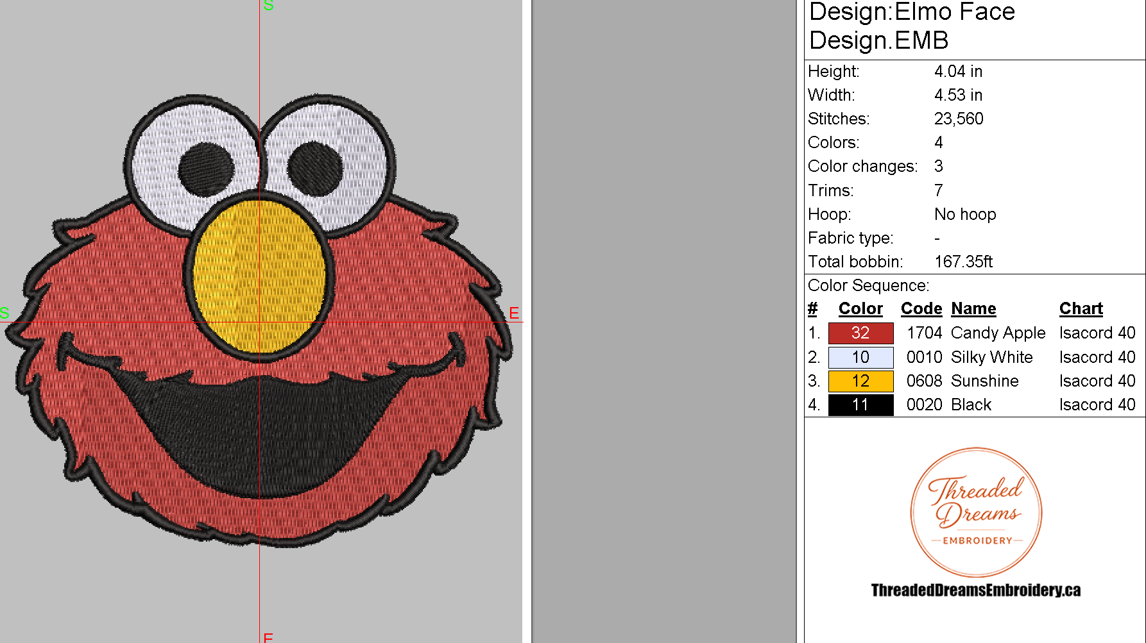1146x643 pixels.
Task: Click the Threaded Dreams Embroidery circular logo
Action: [976, 512]
